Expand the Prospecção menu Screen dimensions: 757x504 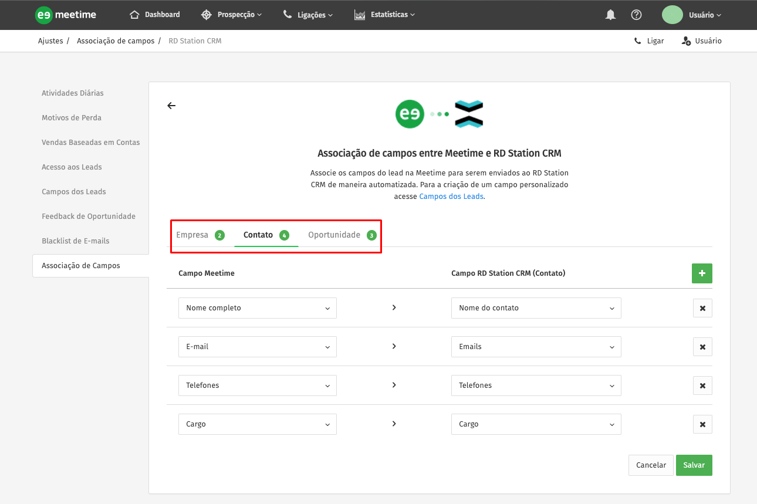[x=231, y=15]
